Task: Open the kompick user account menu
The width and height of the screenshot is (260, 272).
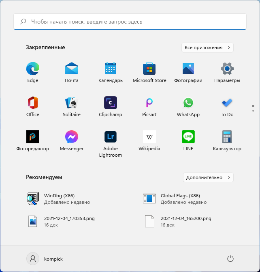Action: (x=45, y=259)
